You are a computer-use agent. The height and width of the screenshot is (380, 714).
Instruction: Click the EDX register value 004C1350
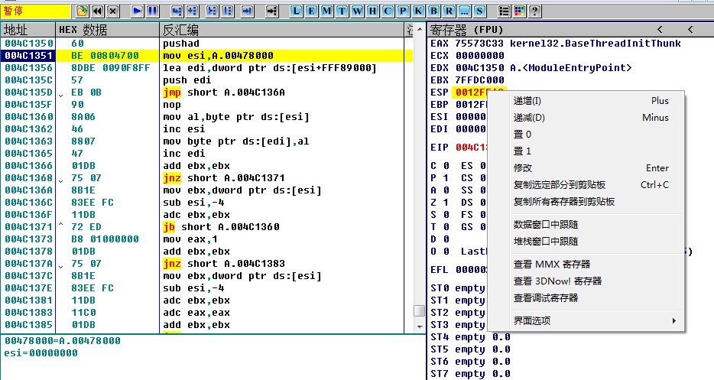pos(479,68)
